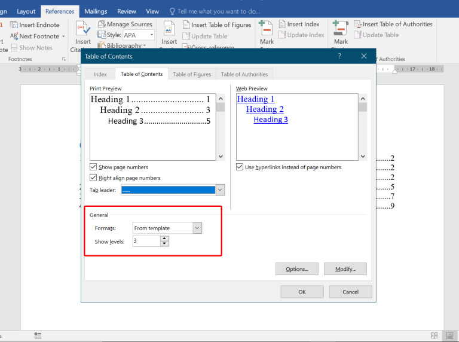The height and width of the screenshot is (342, 459).
Task: Click the Insert Endnote icon
Action: [x=14, y=25]
